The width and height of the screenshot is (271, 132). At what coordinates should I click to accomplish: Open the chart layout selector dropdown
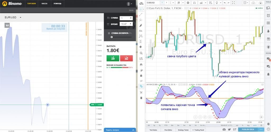[x=246, y=3]
